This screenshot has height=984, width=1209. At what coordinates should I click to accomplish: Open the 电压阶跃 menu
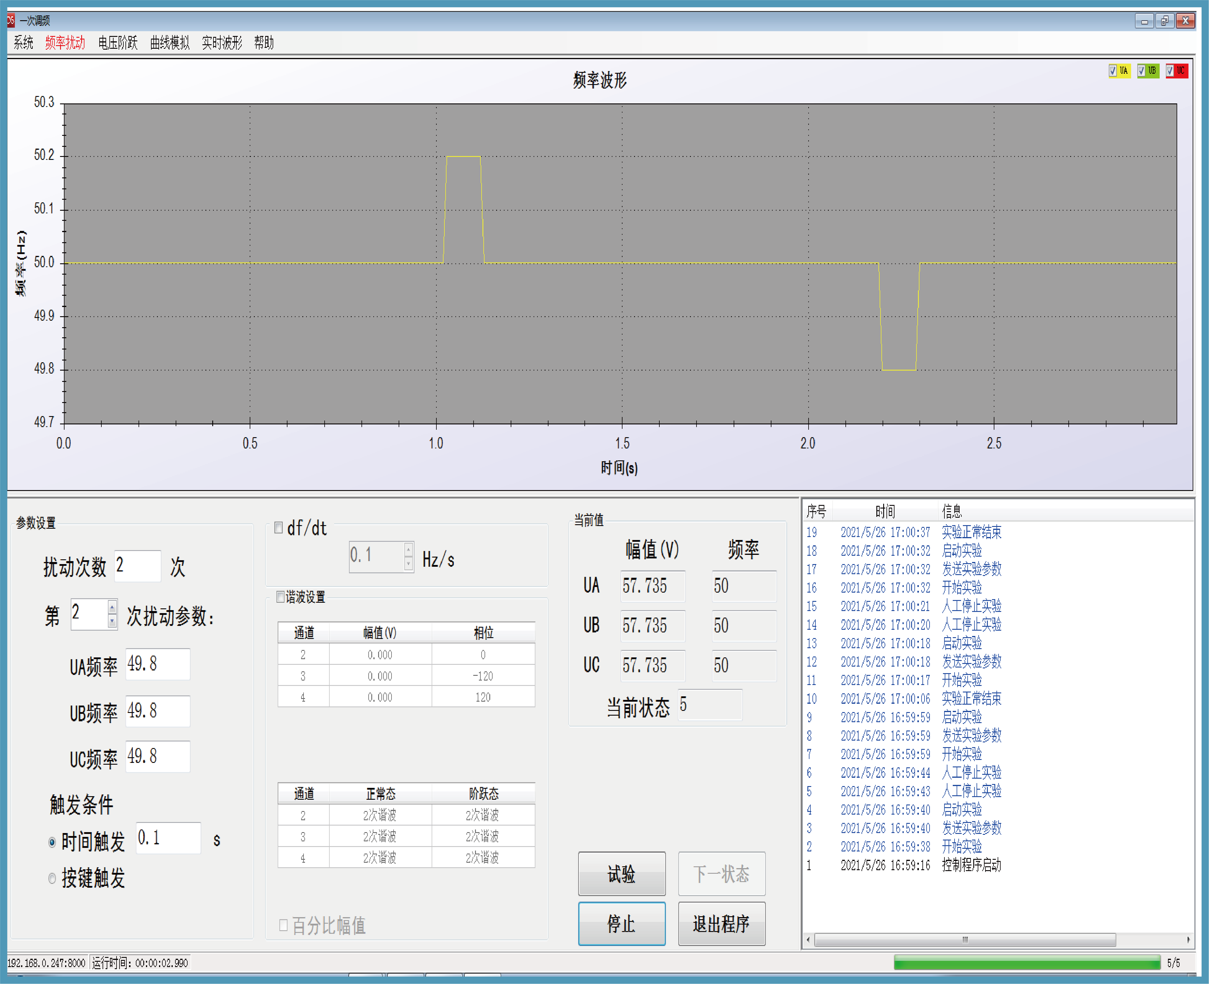117,42
